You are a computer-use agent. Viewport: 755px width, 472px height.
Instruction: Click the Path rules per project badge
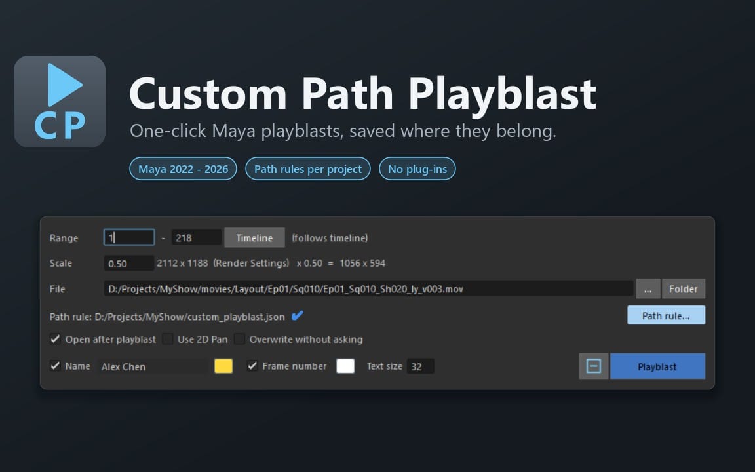point(307,169)
